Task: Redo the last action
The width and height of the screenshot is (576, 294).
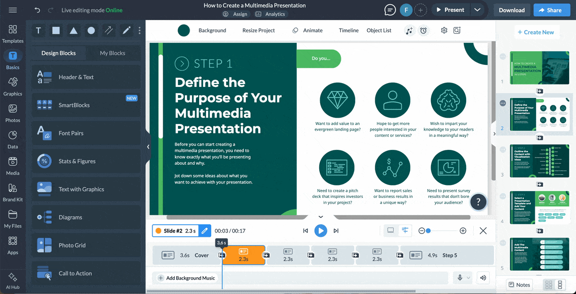Action: tap(51, 10)
